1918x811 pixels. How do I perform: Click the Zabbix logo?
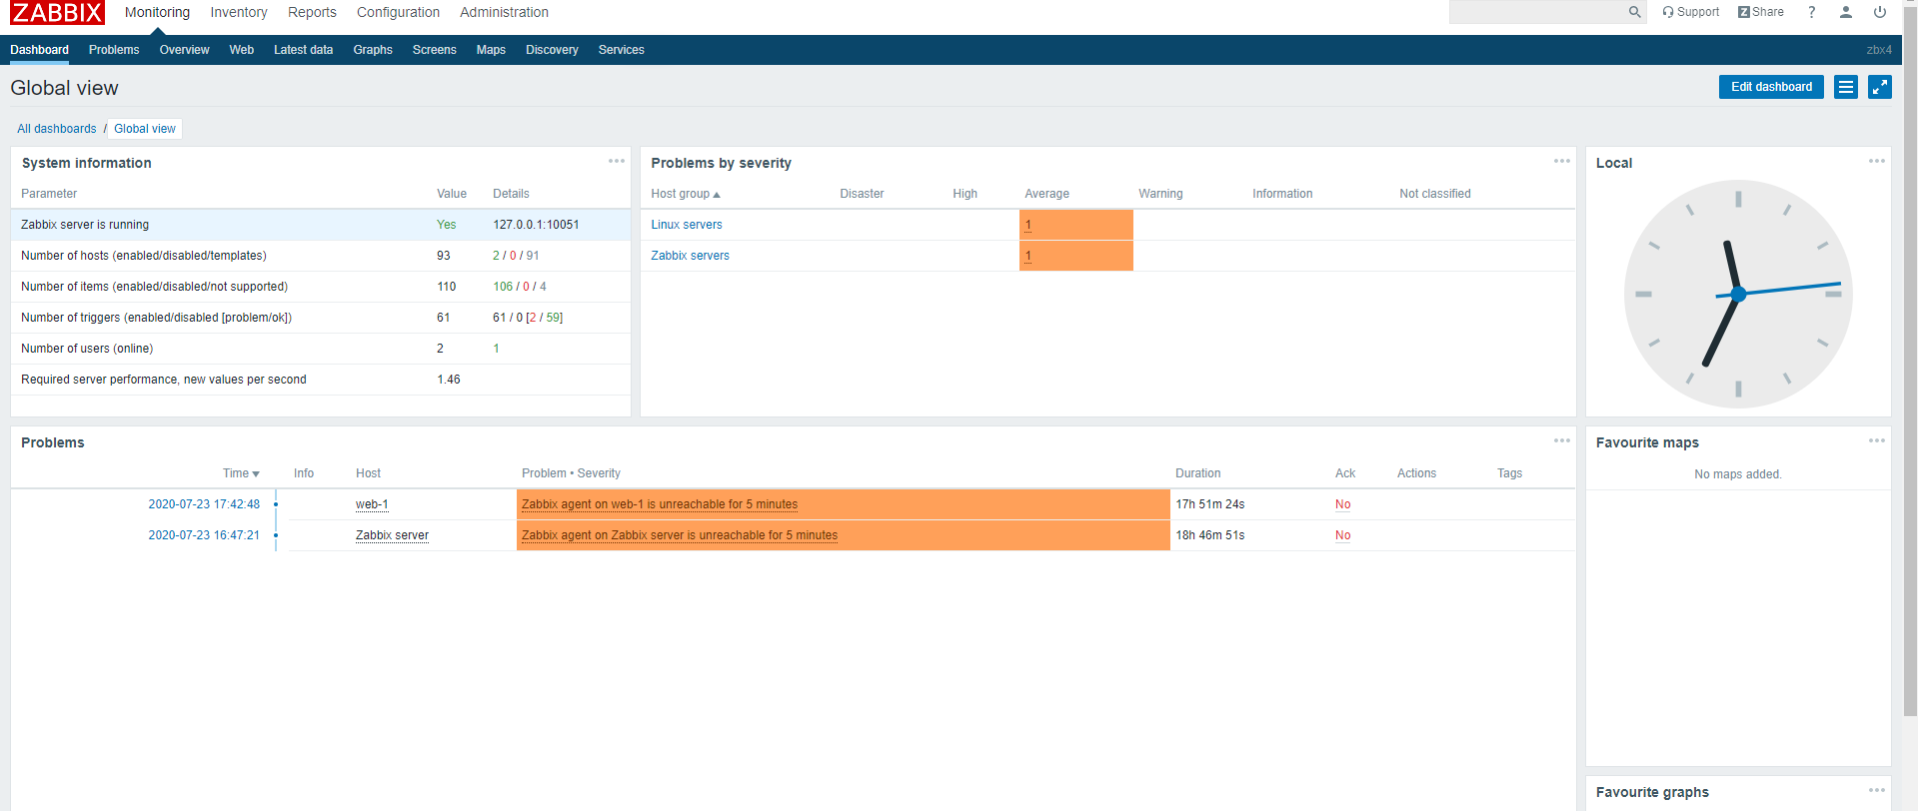[x=57, y=13]
